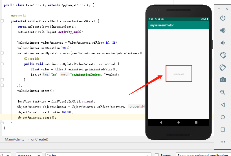This screenshot has height=156, width=231.
Task: Click the Hello World! text on phone
Action: (179, 74)
